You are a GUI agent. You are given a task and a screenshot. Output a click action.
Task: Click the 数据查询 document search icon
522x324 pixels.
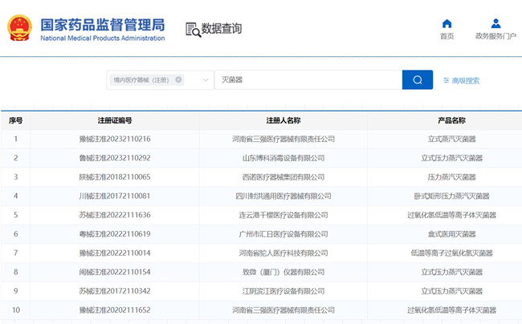point(193,30)
